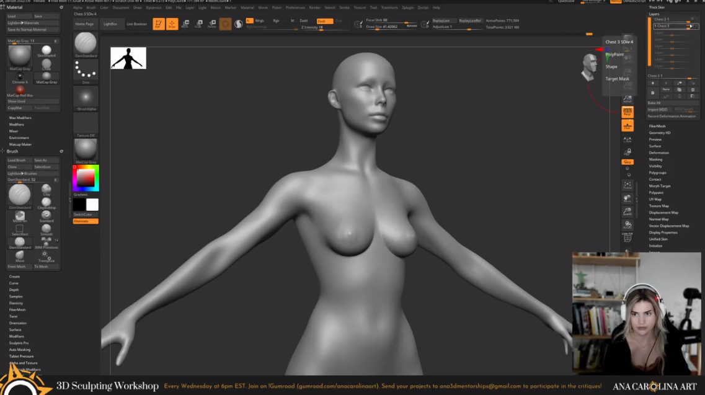Image resolution: width=705 pixels, height=395 pixels.
Task: Expand the Auto Masking section
Action: click(x=20, y=350)
